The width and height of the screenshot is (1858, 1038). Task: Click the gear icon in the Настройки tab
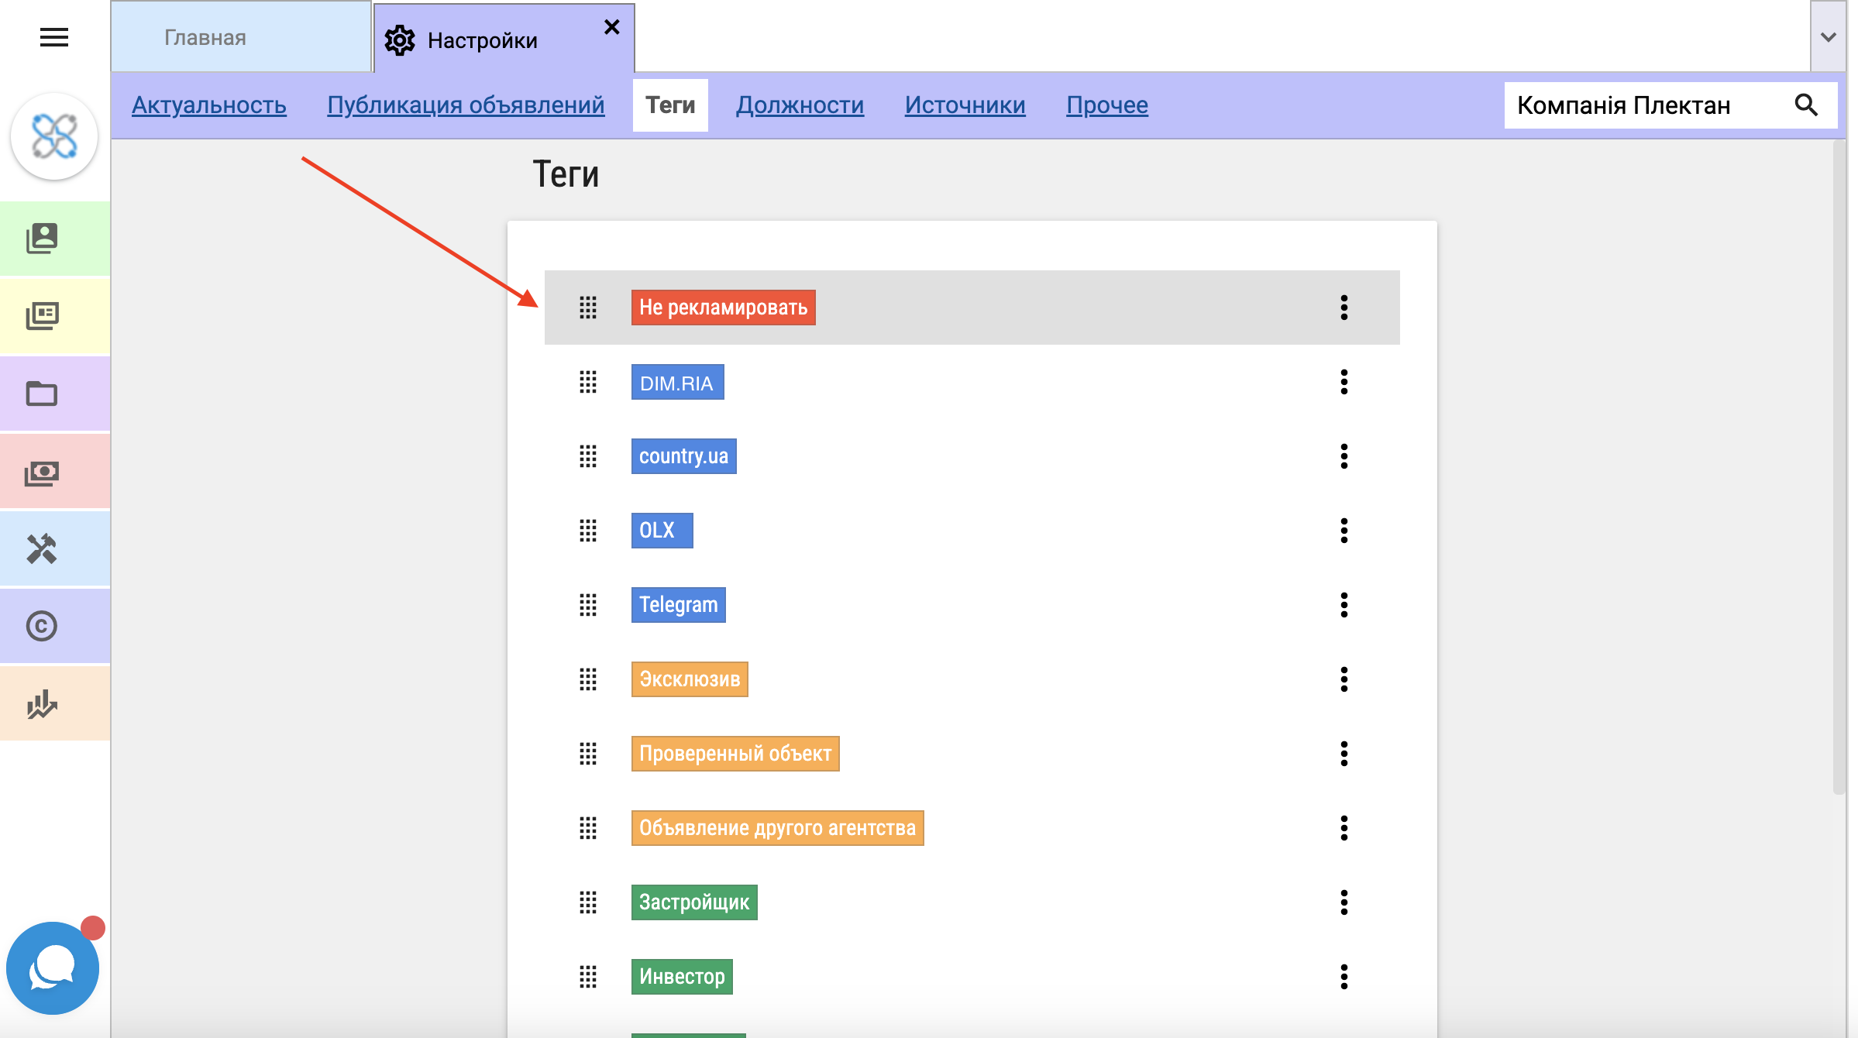[400, 40]
